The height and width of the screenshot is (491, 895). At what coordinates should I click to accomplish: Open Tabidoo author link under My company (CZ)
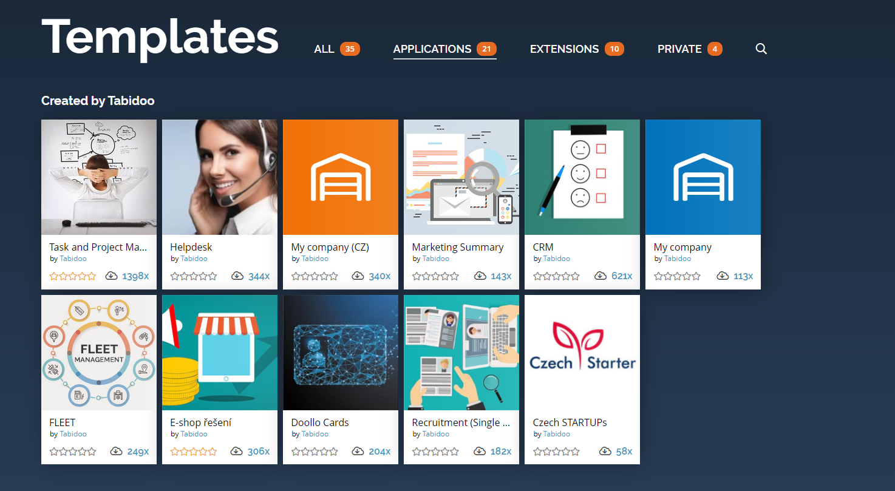315,259
